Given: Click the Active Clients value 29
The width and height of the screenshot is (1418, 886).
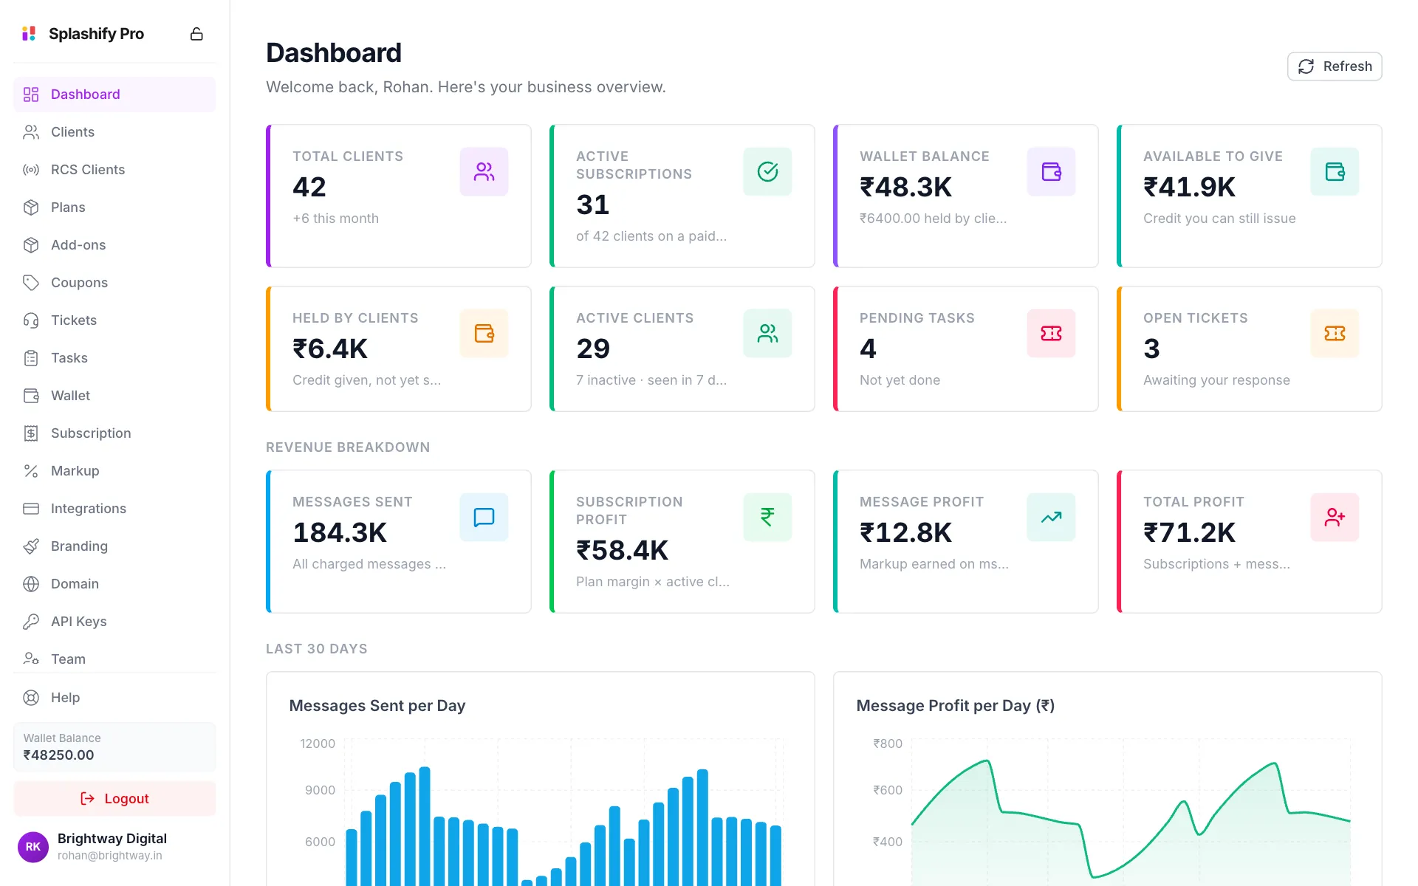Looking at the screenshot, I should (x=593, y=348).
